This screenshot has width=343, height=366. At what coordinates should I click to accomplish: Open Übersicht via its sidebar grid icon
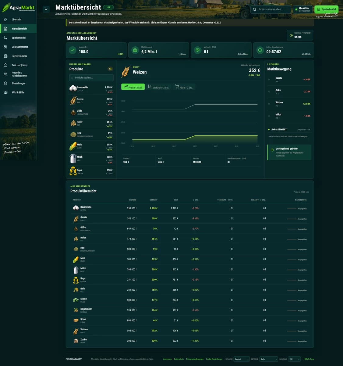5,20
